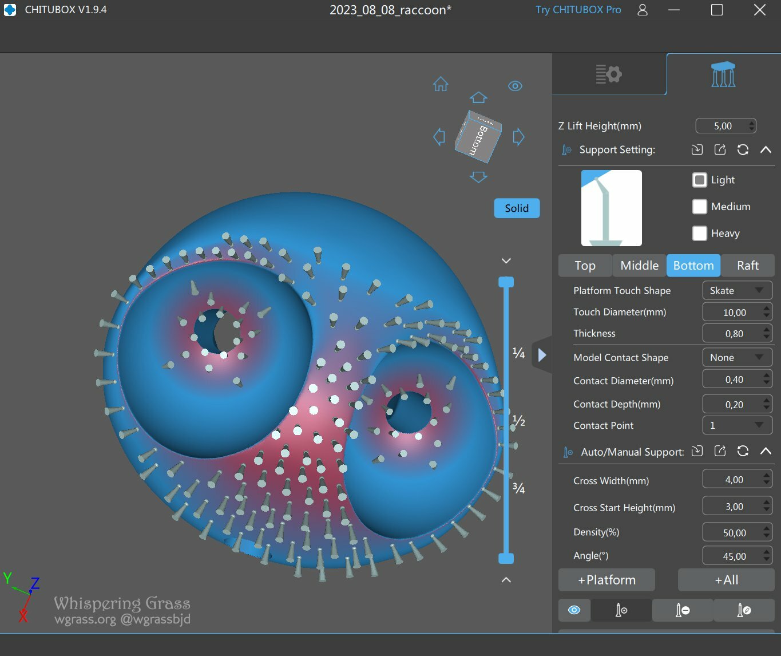Click the top handle of layer slider

click(x=506, y=282)
